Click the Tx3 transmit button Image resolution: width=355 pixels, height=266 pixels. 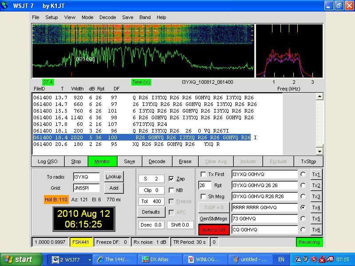(x=316, y=196)
